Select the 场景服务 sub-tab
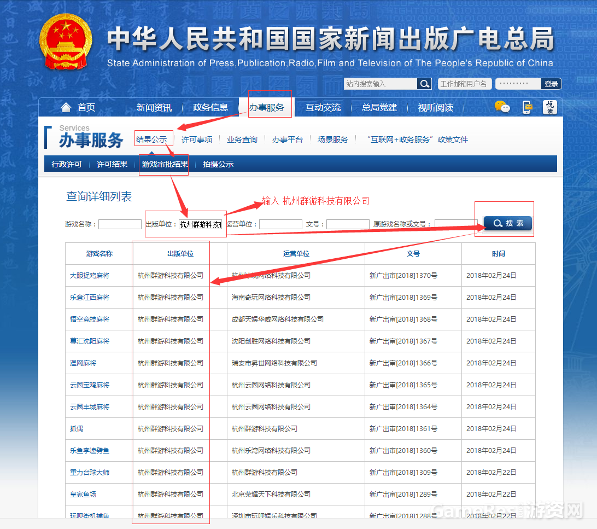The height and width of the screenshot is (529, 597). click(333, 139)
